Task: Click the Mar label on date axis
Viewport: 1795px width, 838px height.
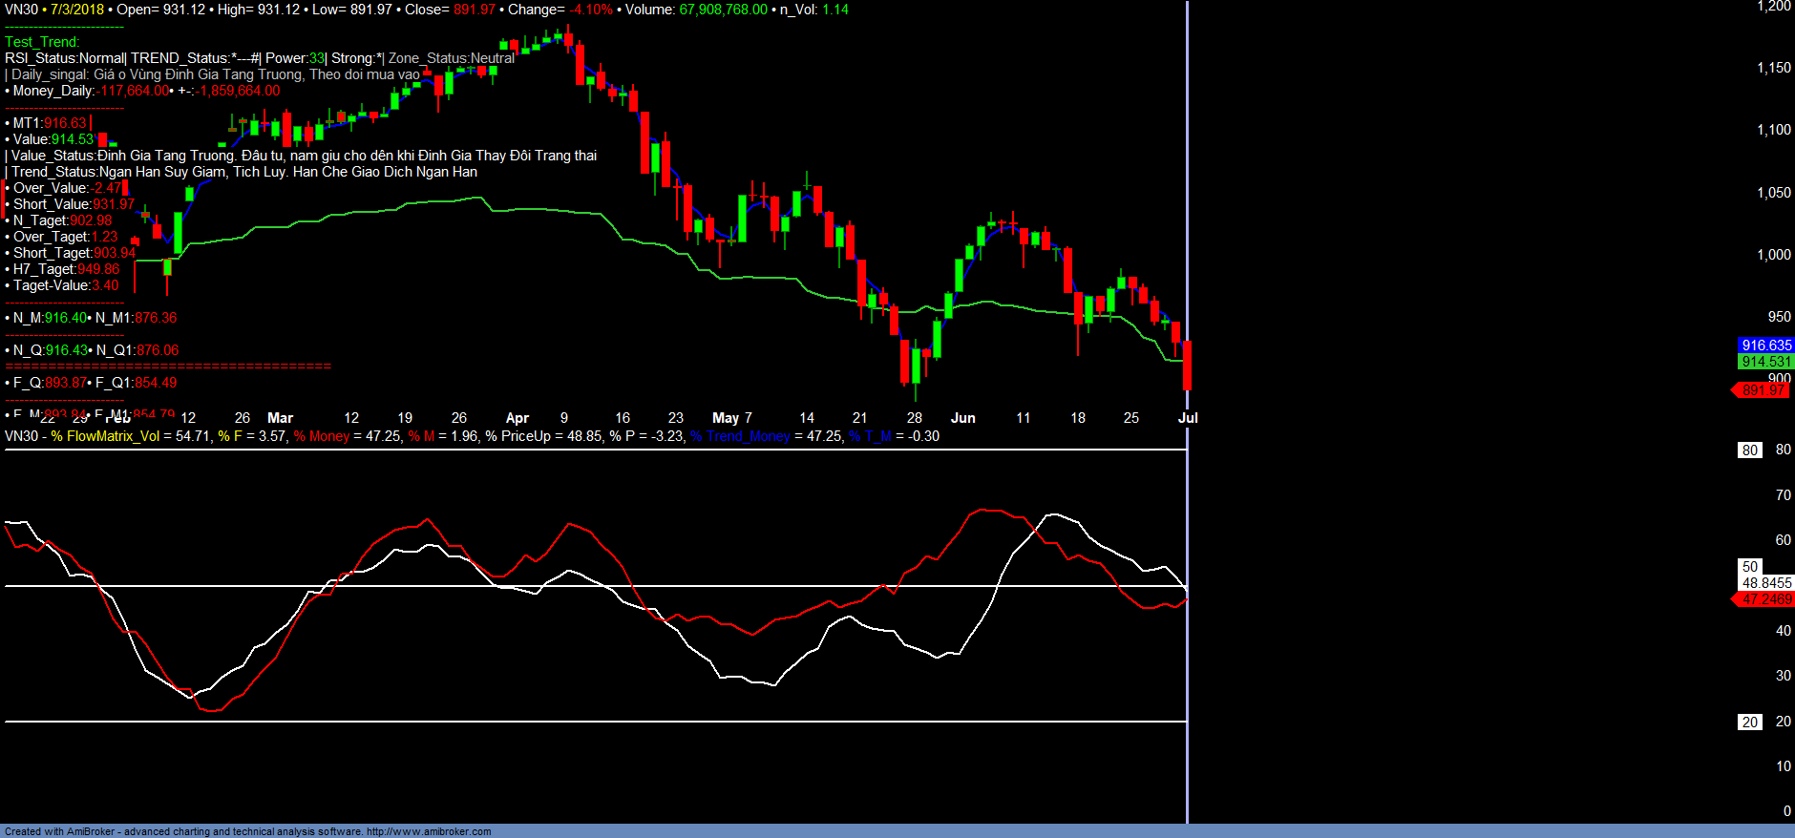Action: (280, 418)
